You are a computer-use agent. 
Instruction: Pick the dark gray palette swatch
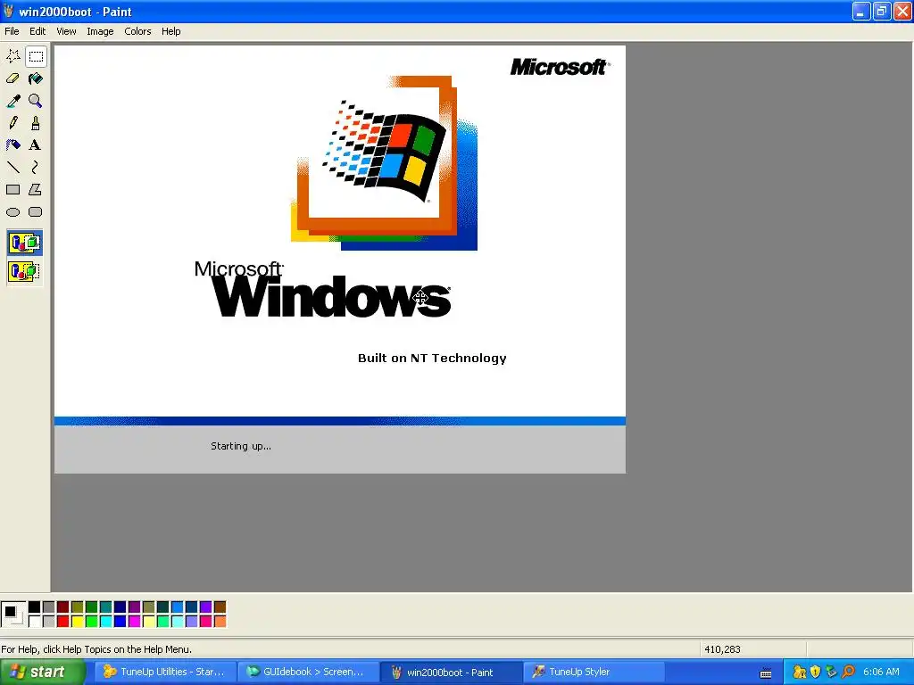(x=49, y=607)
